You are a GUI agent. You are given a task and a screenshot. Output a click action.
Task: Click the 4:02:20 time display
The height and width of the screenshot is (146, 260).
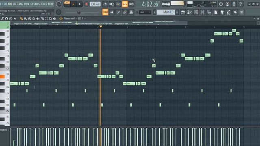(x=150, y=4)
